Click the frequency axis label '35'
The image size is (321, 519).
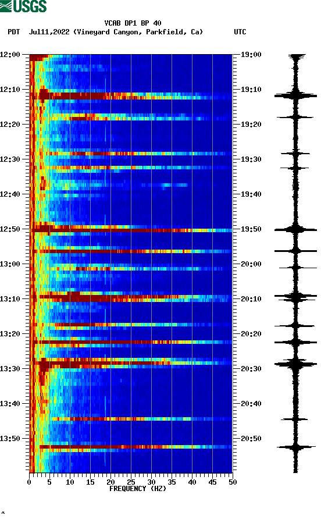(x=172, y=482)
